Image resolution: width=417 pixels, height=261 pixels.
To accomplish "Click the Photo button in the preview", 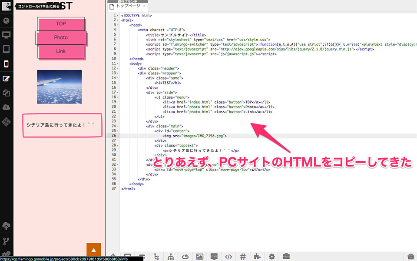I will pyautogui.click(x=61, y=37).
